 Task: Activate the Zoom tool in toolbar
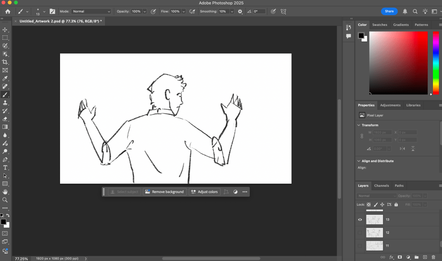(x=5, y=200)
